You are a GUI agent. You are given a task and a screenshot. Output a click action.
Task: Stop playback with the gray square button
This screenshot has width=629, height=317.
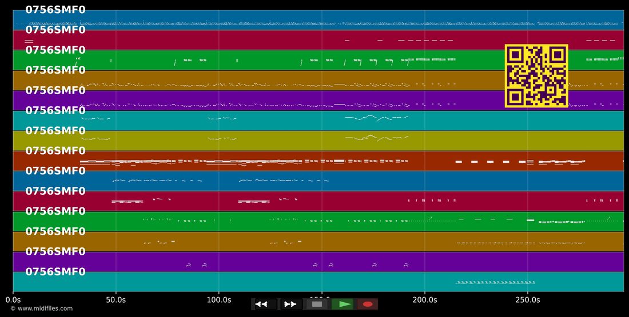coord(317,304)
